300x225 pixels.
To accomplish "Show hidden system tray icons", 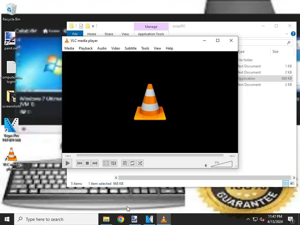I will click(248, 219).
